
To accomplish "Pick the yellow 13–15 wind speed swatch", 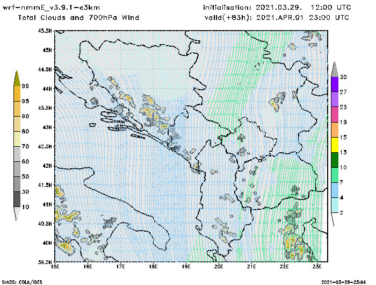I will click(335, 145).
